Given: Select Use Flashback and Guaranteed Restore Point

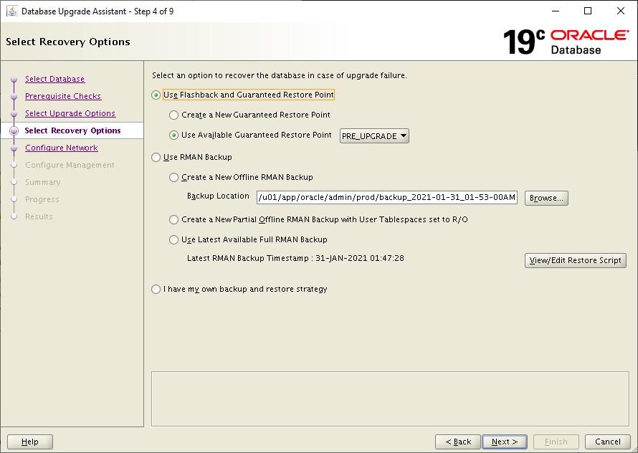Looking at the screenshot, I should coord(156,94).
